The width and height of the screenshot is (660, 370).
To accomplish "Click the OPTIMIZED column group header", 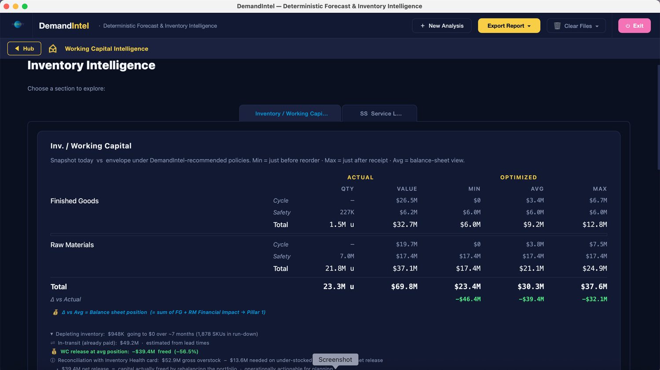I will [x=518, y=178].
